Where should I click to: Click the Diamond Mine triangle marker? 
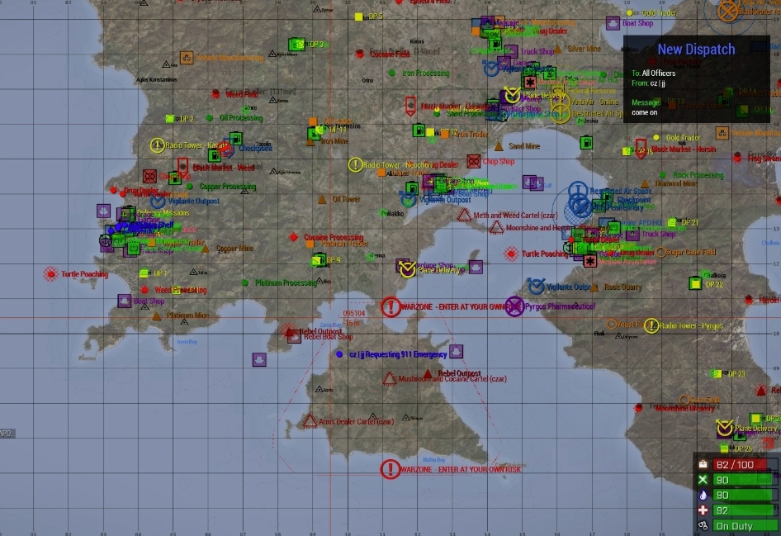click(x=645, y=184)
